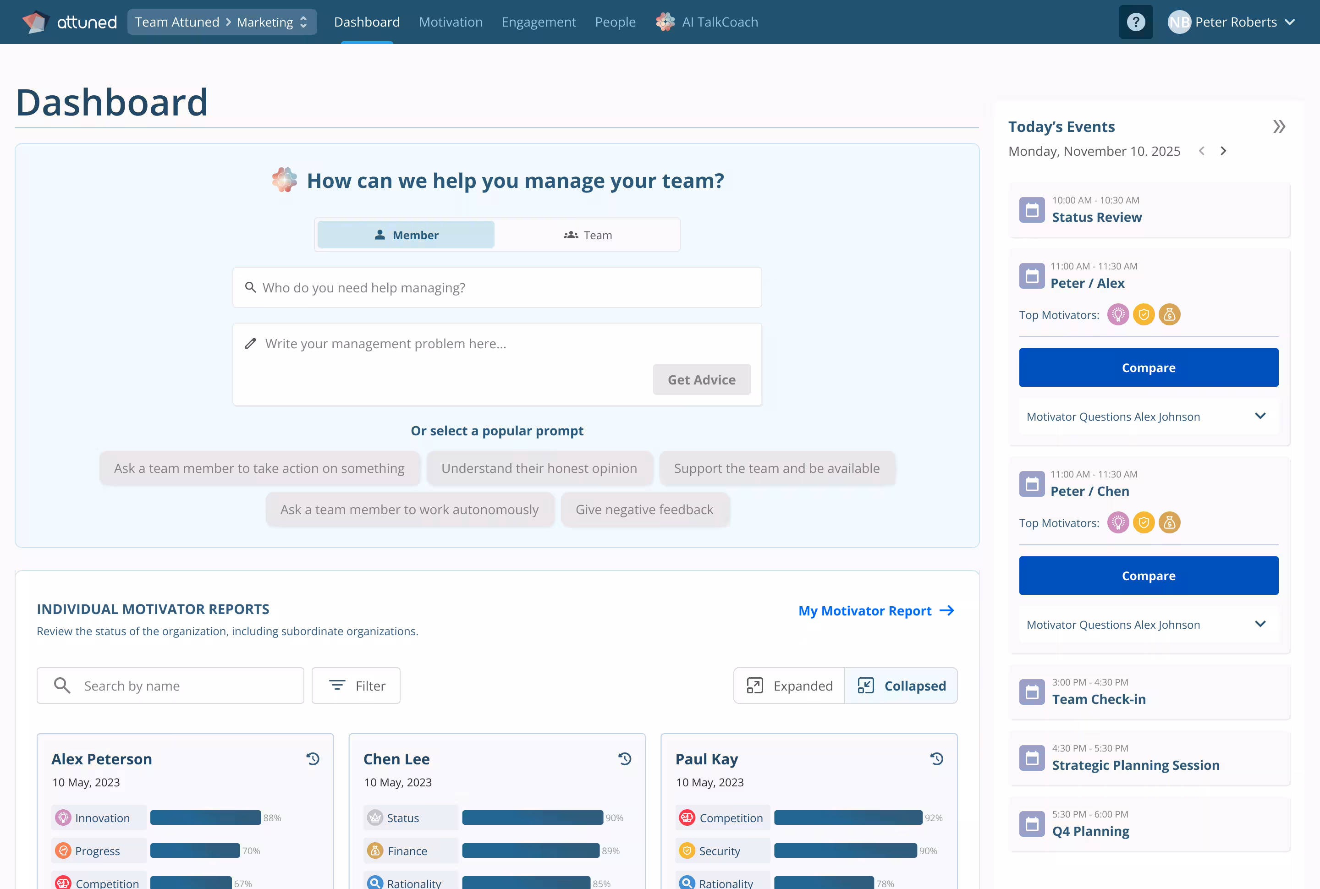This screenshot has width=1320, height=889.
Task: Select the Expanded view toggle
Action: [789, 686]
